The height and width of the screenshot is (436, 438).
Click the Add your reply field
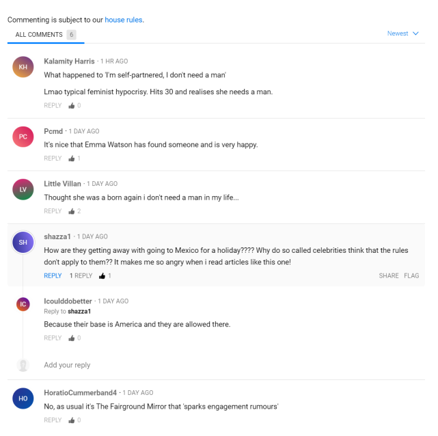(x=67, y=365)
